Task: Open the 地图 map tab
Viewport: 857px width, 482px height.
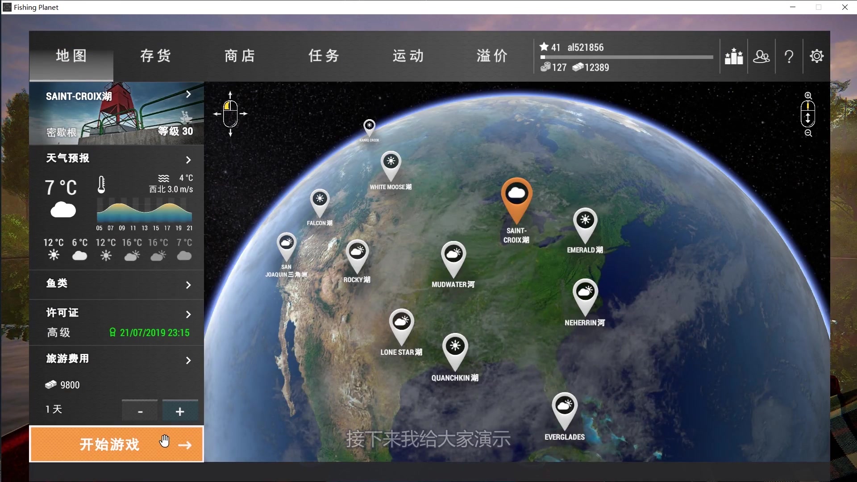Action: coord(71,56)
